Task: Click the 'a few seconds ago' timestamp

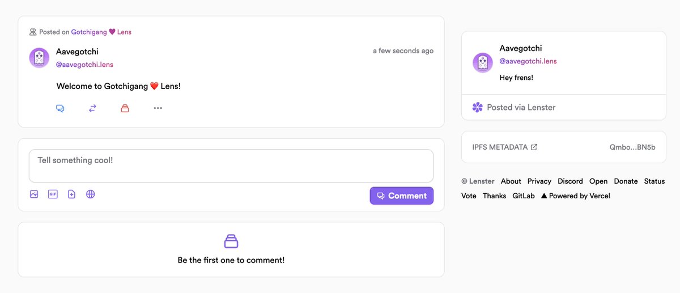Action: (403, 50)
